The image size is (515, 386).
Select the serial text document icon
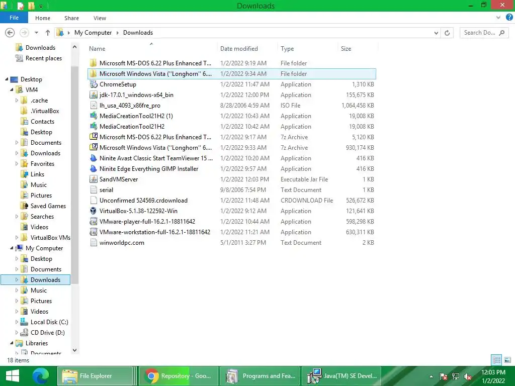(94, 189)
